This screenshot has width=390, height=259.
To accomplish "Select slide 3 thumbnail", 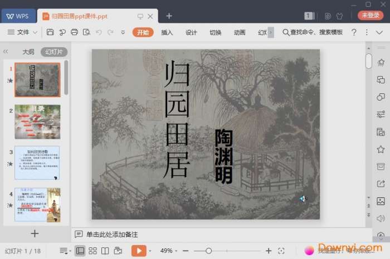I will click(x=37, y=163).
